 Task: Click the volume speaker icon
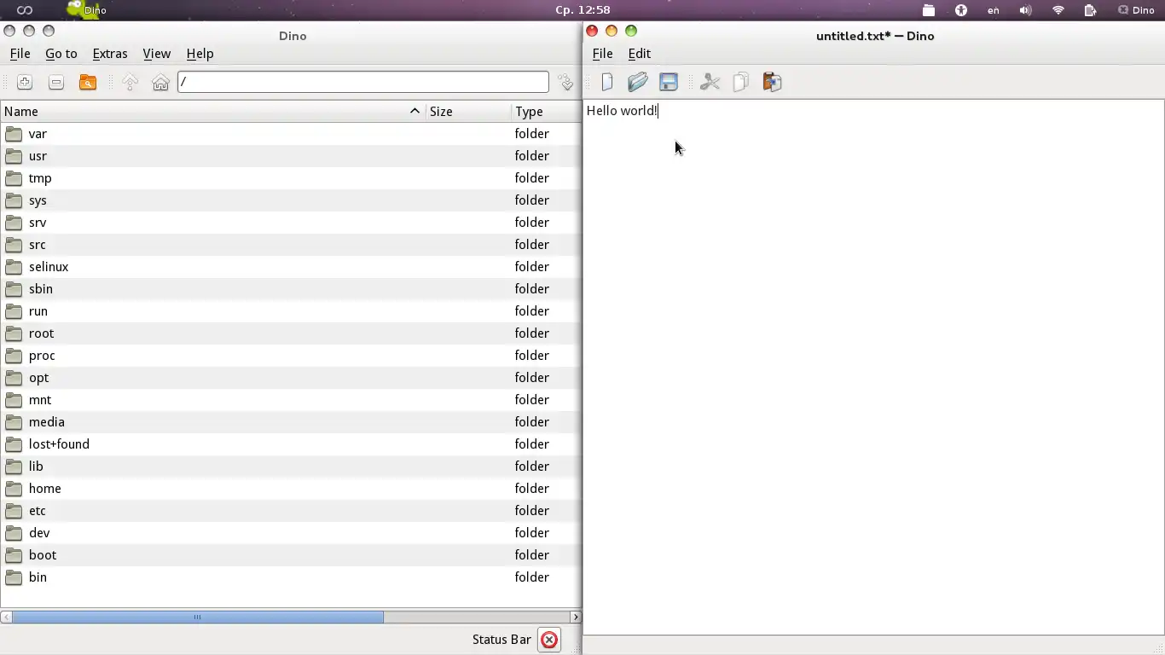(x=1025, y=10)
